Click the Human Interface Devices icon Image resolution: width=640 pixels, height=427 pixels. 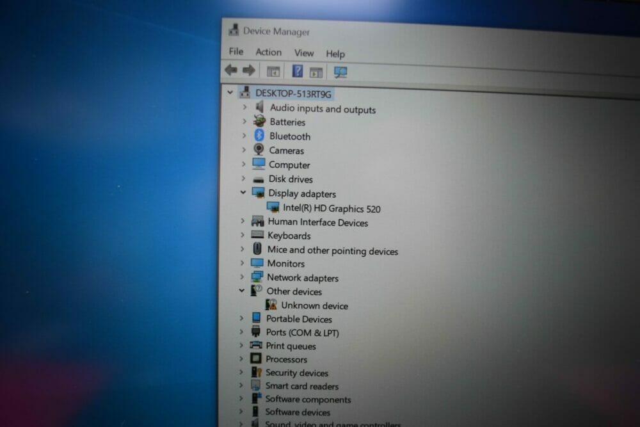257,222
